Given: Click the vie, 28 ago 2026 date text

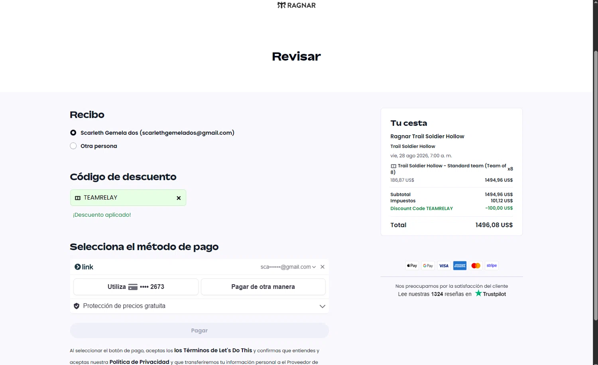Looking at the screenshot, I should tap(421, 156).
